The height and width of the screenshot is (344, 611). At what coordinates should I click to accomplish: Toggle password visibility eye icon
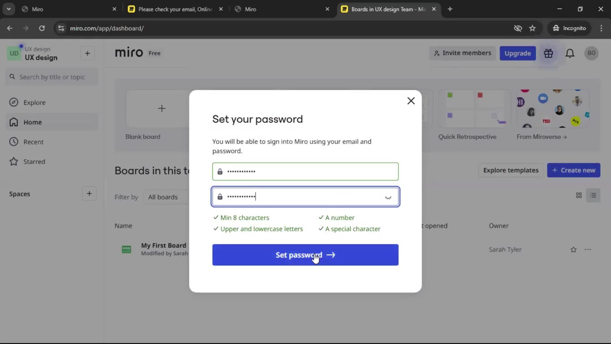[x=388, y=197]
